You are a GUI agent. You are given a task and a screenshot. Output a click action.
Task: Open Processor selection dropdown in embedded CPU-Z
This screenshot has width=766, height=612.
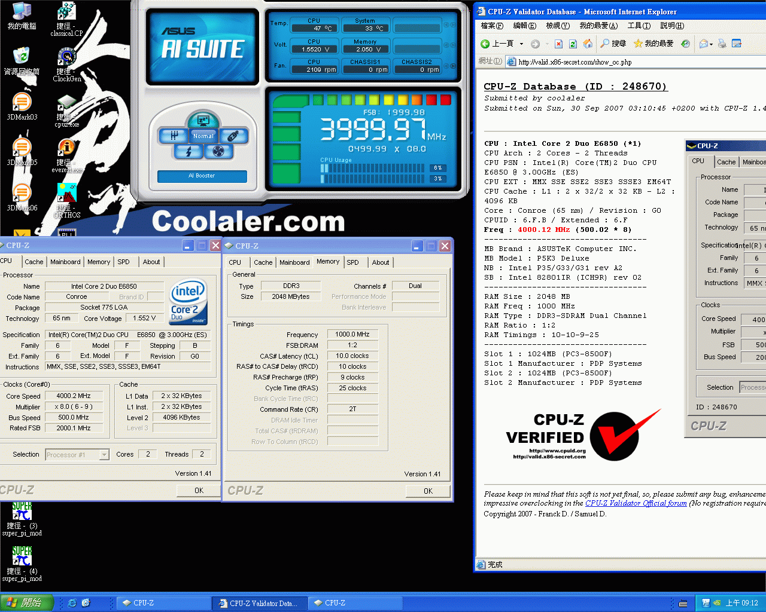753,387
